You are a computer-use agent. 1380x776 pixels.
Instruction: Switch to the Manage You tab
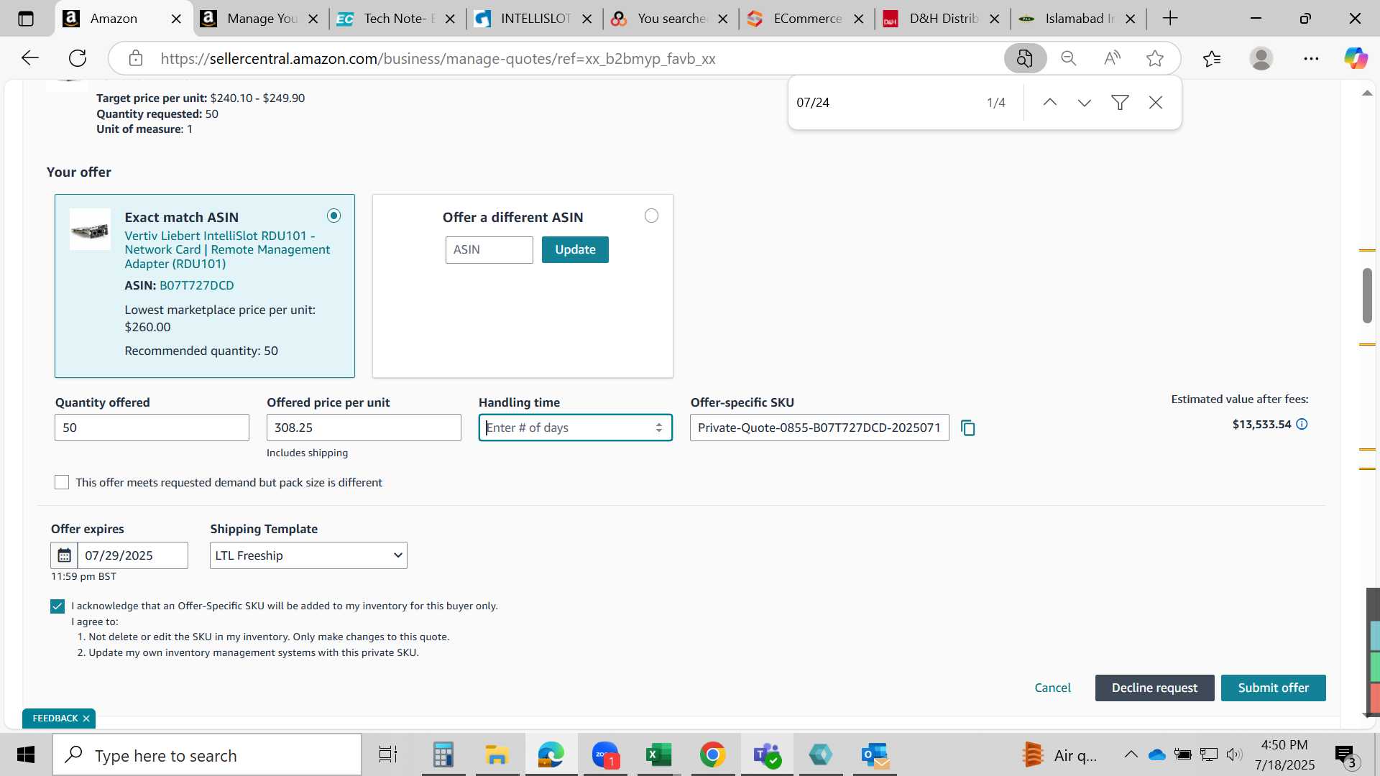click(262, 19)
